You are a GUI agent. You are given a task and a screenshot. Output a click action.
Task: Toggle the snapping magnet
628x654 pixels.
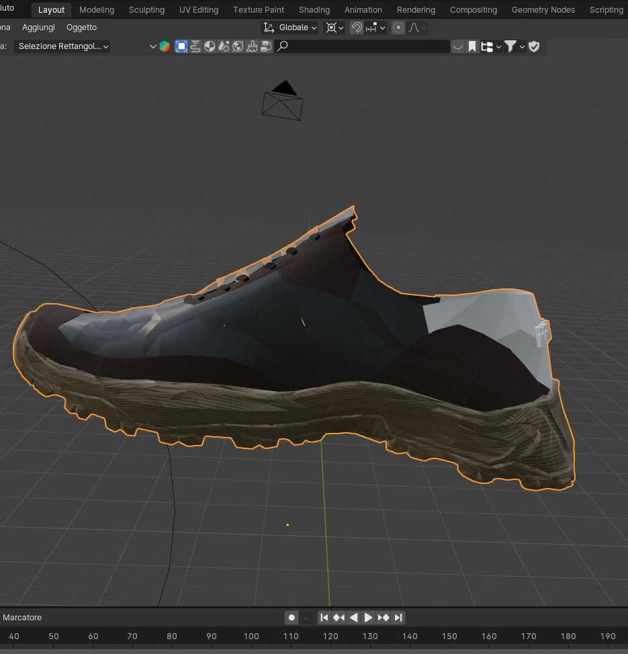357,28
